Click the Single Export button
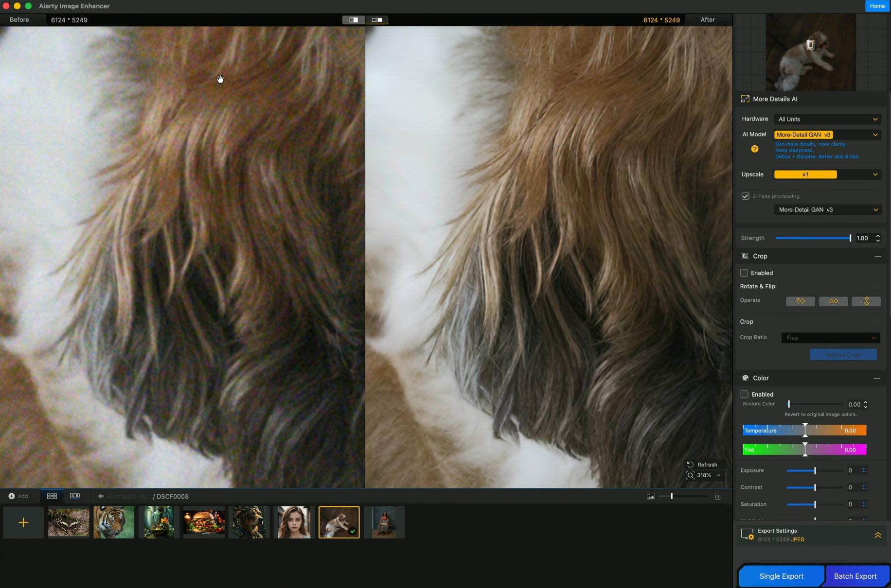 [781, 576]
